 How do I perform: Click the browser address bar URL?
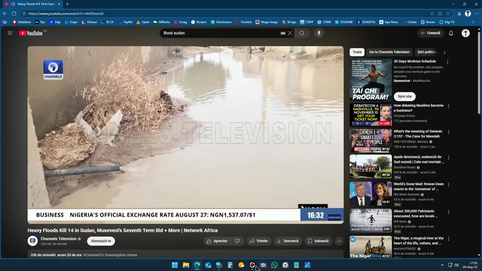(66, 14)
